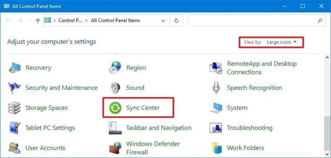Open the User Accounts link
This screenshot has width=331, height=158.
tap(46, 148)
